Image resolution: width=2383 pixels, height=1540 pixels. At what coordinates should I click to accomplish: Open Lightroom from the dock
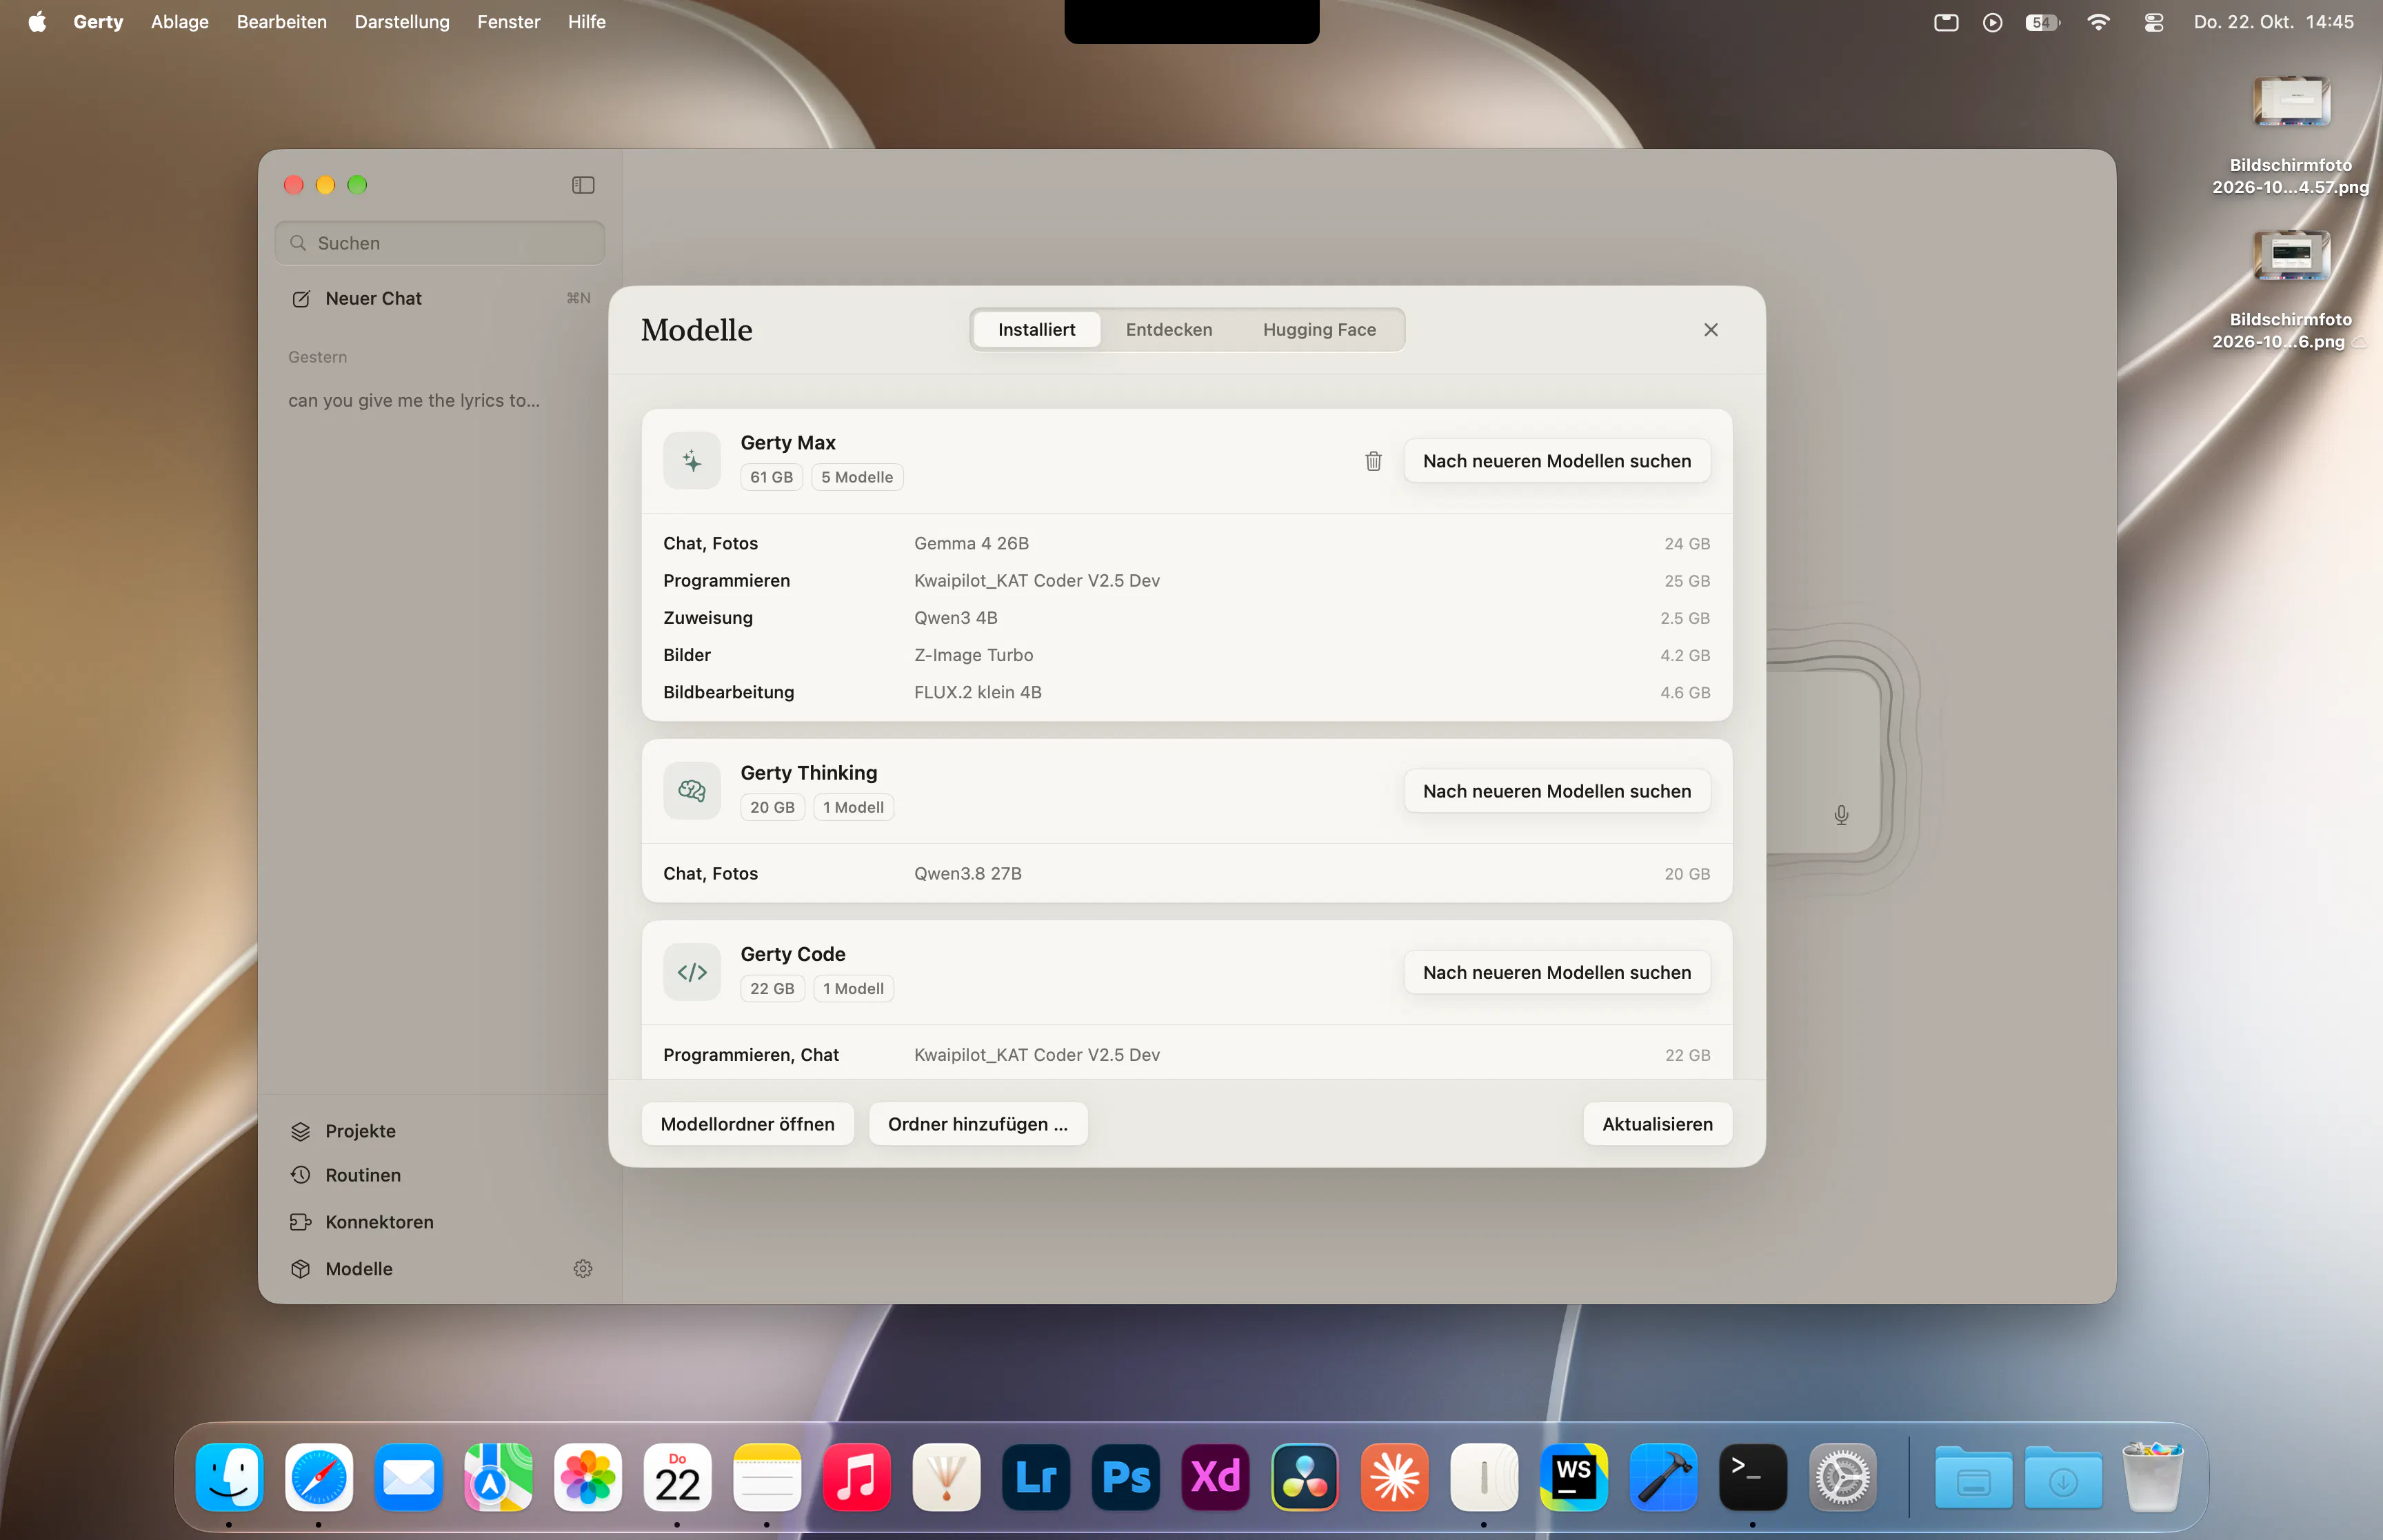pyautogui.click(x=1036, y=1476)
